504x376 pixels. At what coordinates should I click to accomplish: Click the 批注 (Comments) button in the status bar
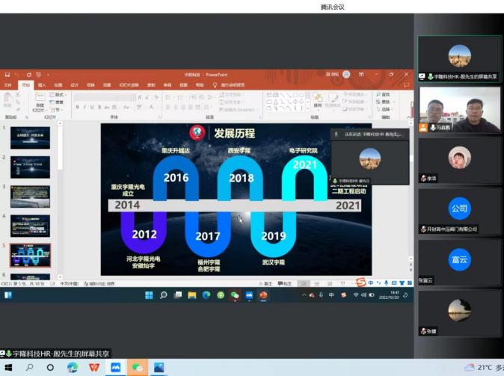click(x=285, y=283)
